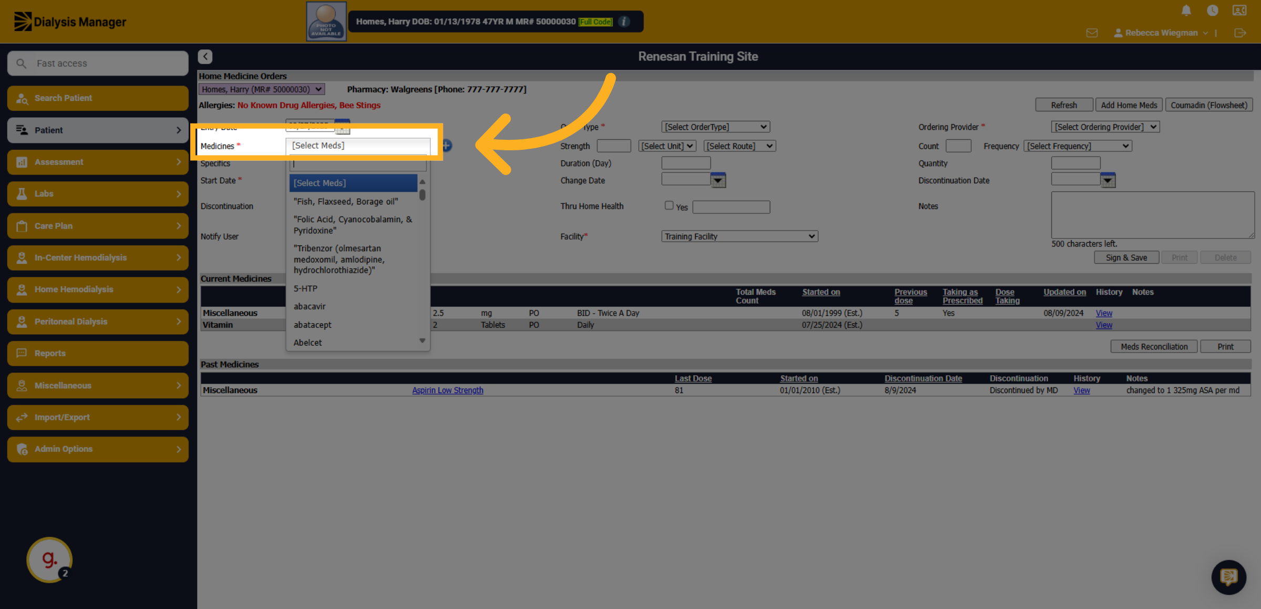Open Rebecca Wiegman user menu
The image size is (1261, 609).
(x=1161, y=33)
